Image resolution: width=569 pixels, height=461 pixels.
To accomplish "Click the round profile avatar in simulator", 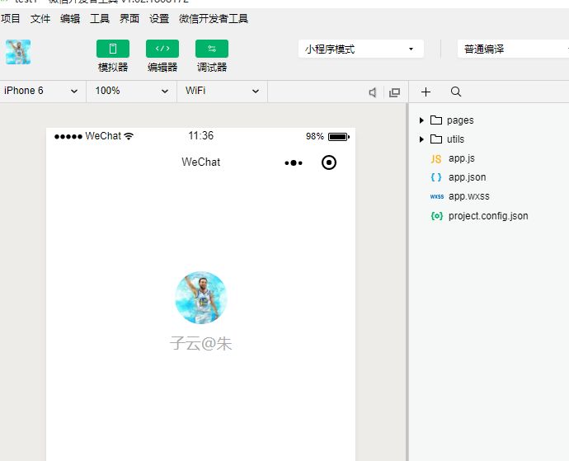I will (x=201, y=298).
